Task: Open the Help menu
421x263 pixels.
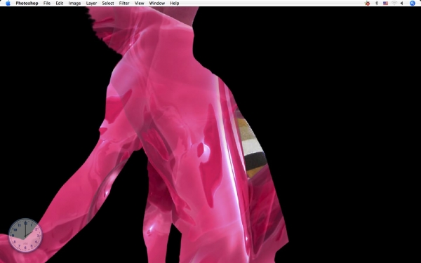Action: click(x=174, y=4)
